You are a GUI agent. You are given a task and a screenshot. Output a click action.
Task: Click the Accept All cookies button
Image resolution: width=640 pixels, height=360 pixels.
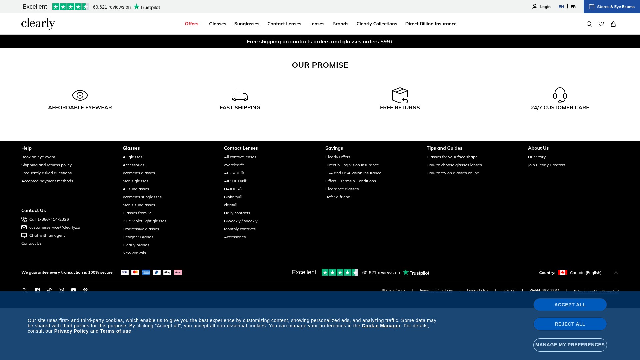pos(570,305)
